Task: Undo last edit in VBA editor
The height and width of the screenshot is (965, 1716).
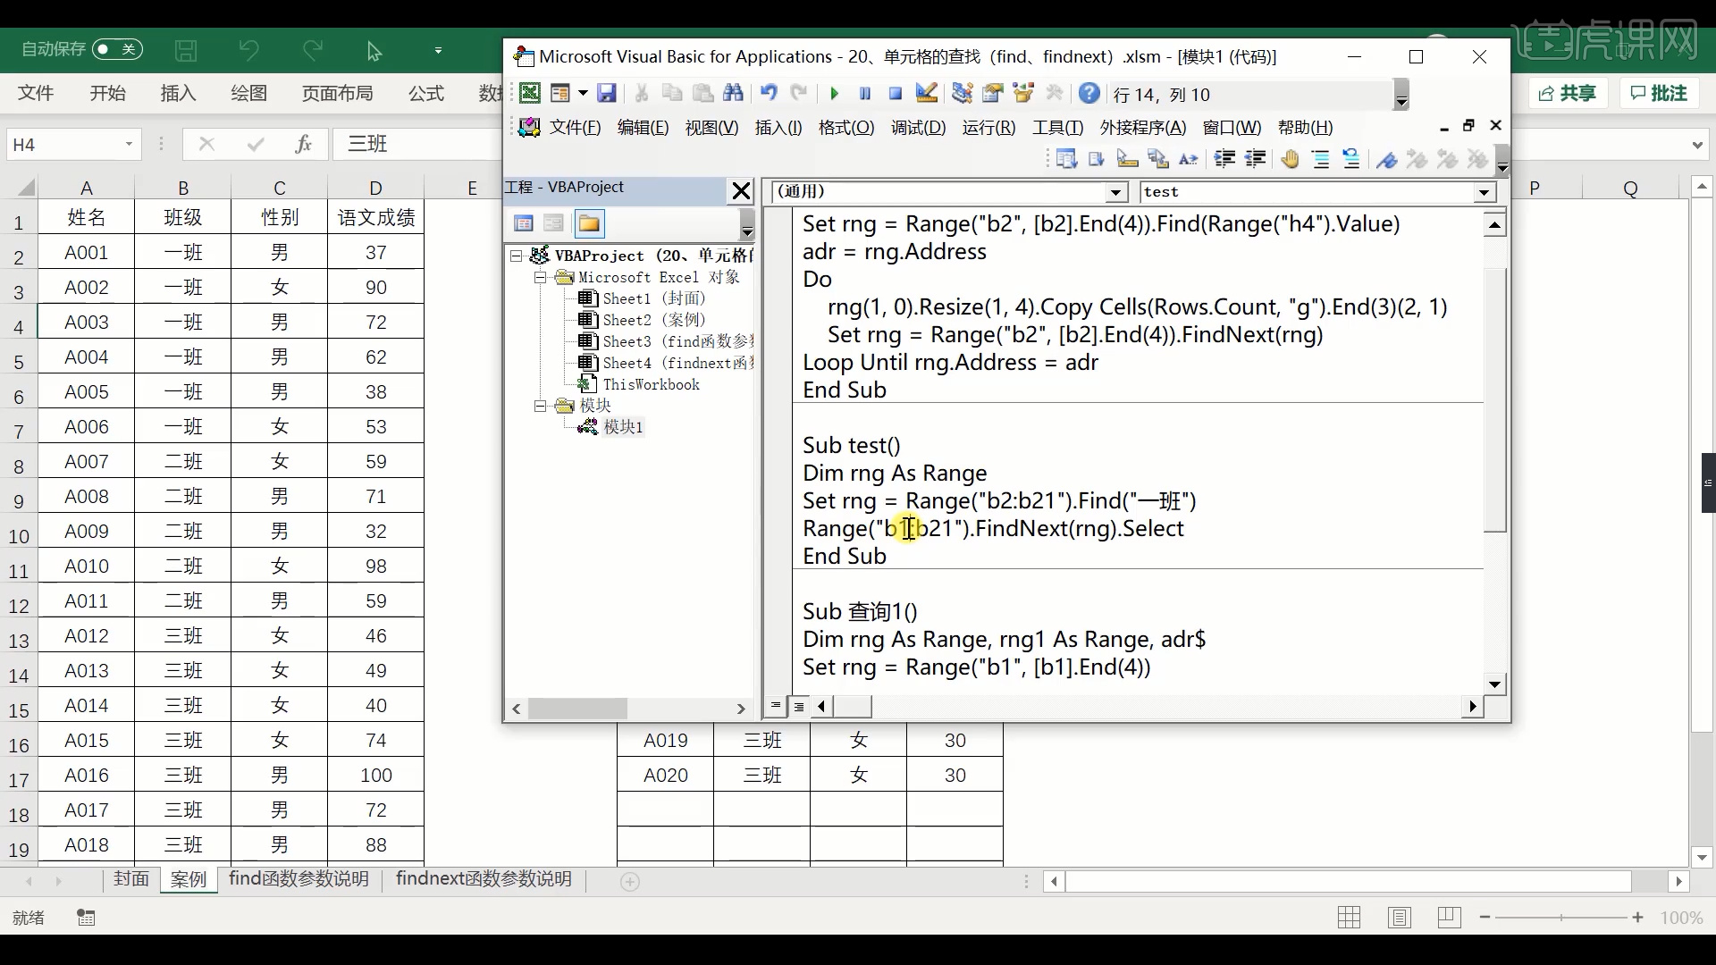Action: coord(769,93)
